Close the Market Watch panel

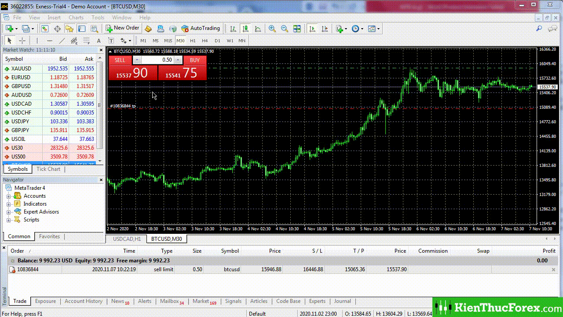click(x=101, y=50)
